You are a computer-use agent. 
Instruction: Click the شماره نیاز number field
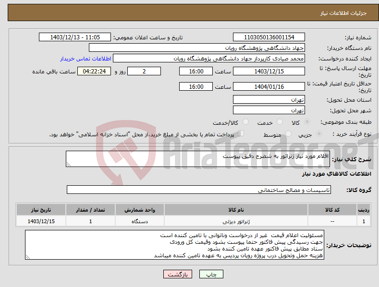pos(269,37)
